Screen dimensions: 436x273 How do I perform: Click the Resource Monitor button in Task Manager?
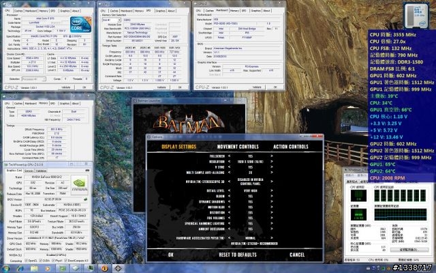click(409, 250)
